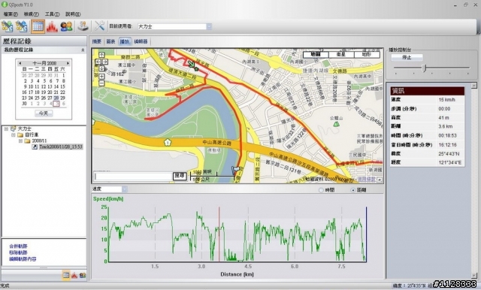Screen dimensions: 481x290
Task: Click the 自行車 folder icon in tree
Action: click(x=20, y=135)
